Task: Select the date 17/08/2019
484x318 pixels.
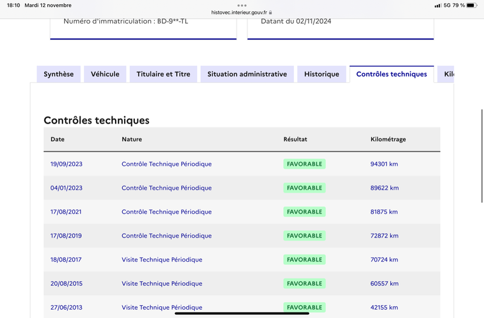Action: (x=66, y=236)
